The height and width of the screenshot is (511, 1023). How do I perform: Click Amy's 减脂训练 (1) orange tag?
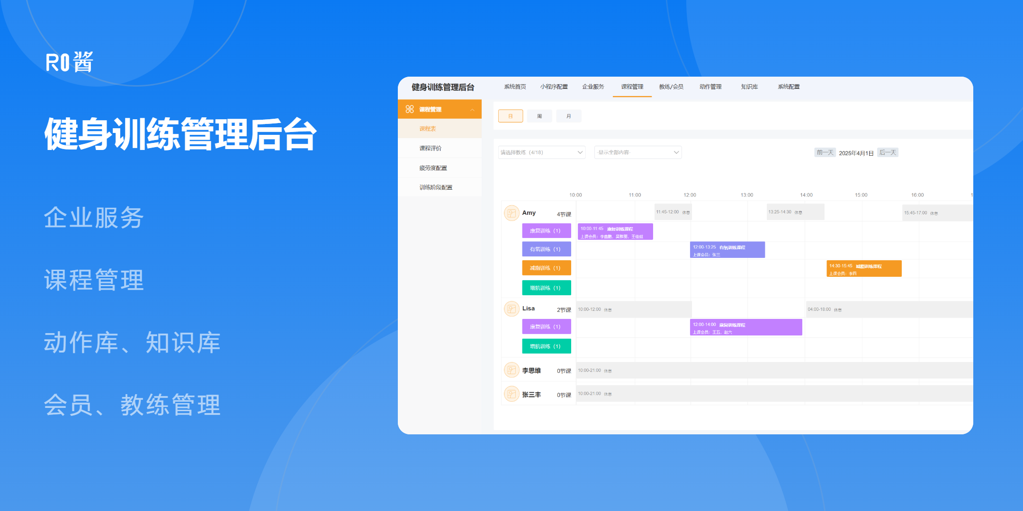tap(547, 268)
